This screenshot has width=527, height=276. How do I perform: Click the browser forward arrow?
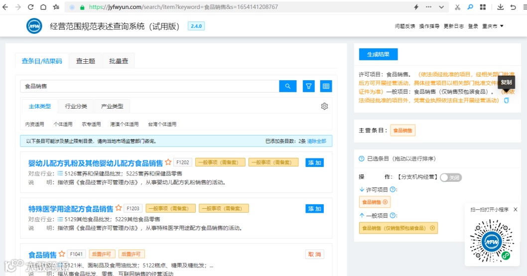point(18,7)
